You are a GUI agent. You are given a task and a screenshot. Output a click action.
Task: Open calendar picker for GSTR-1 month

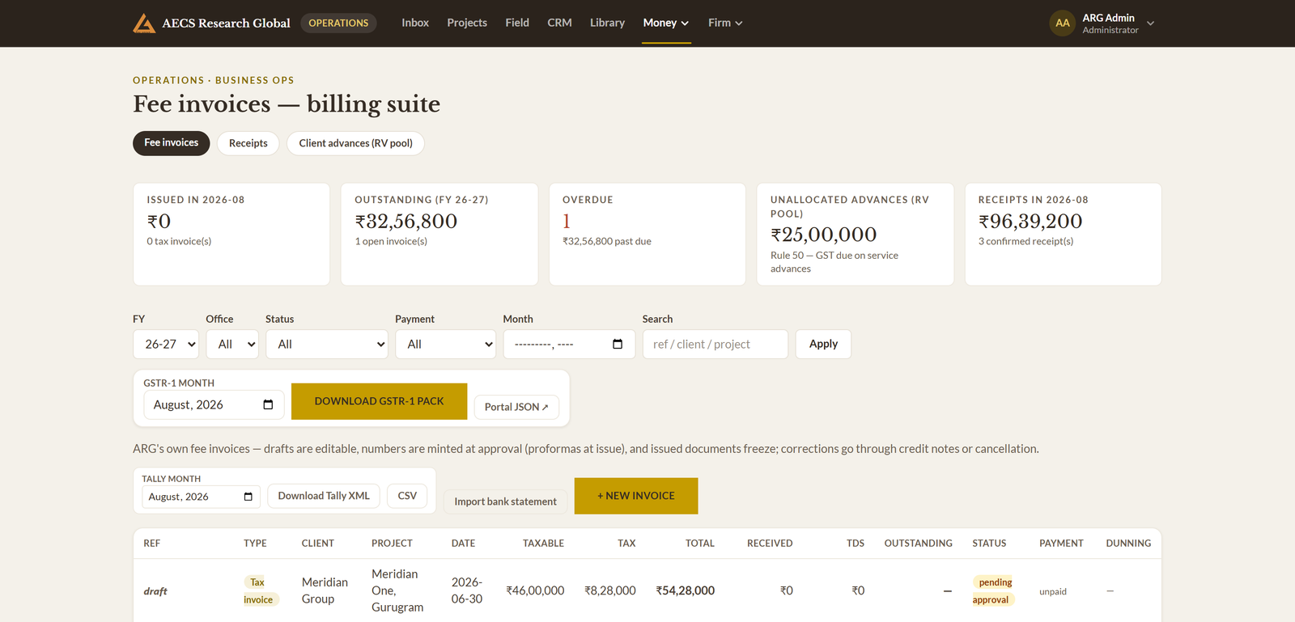268,405
